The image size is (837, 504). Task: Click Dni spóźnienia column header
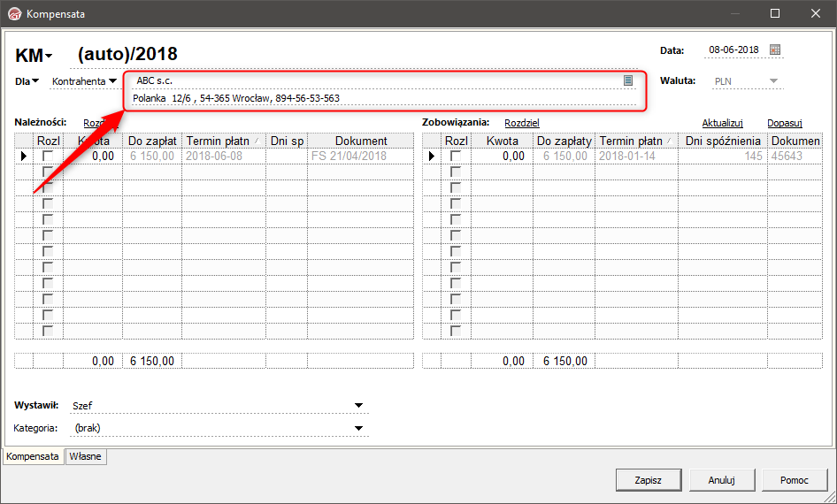(x=723, y=141)
